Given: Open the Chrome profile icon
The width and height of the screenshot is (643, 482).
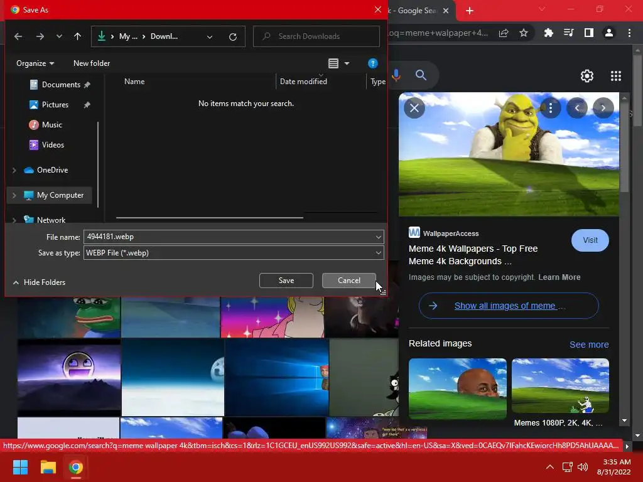Looking at the screenshot, I should click(609, 33).
